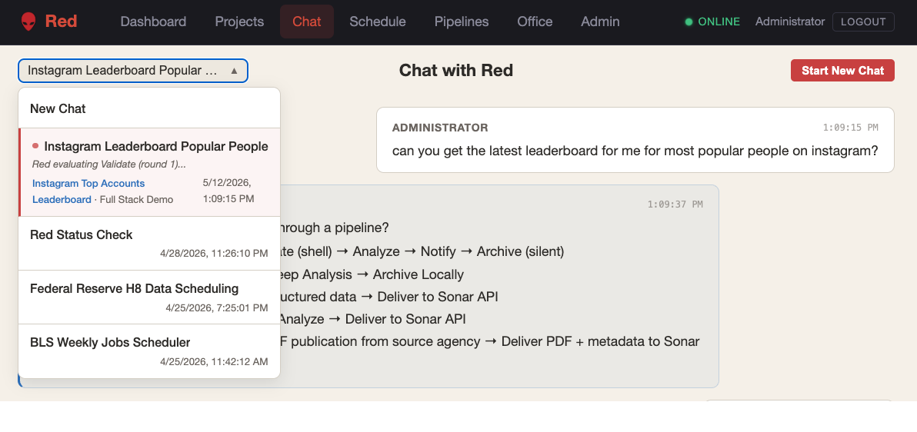Click the Start New Chat button

842,71
